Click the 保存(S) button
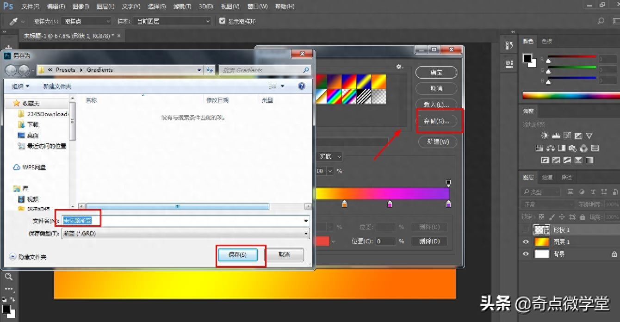The image size is (620, 322). 237,255
